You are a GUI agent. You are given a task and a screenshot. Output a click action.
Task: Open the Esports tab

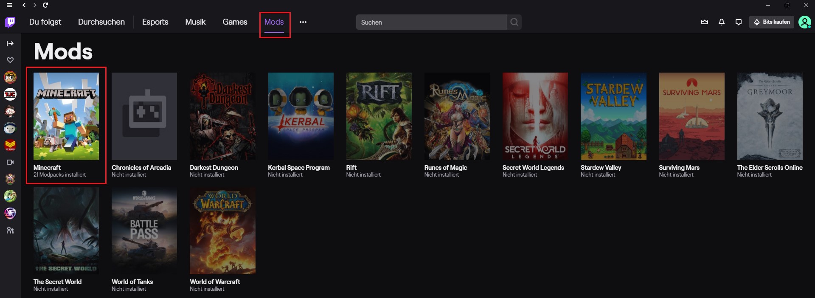coord(155,22)
